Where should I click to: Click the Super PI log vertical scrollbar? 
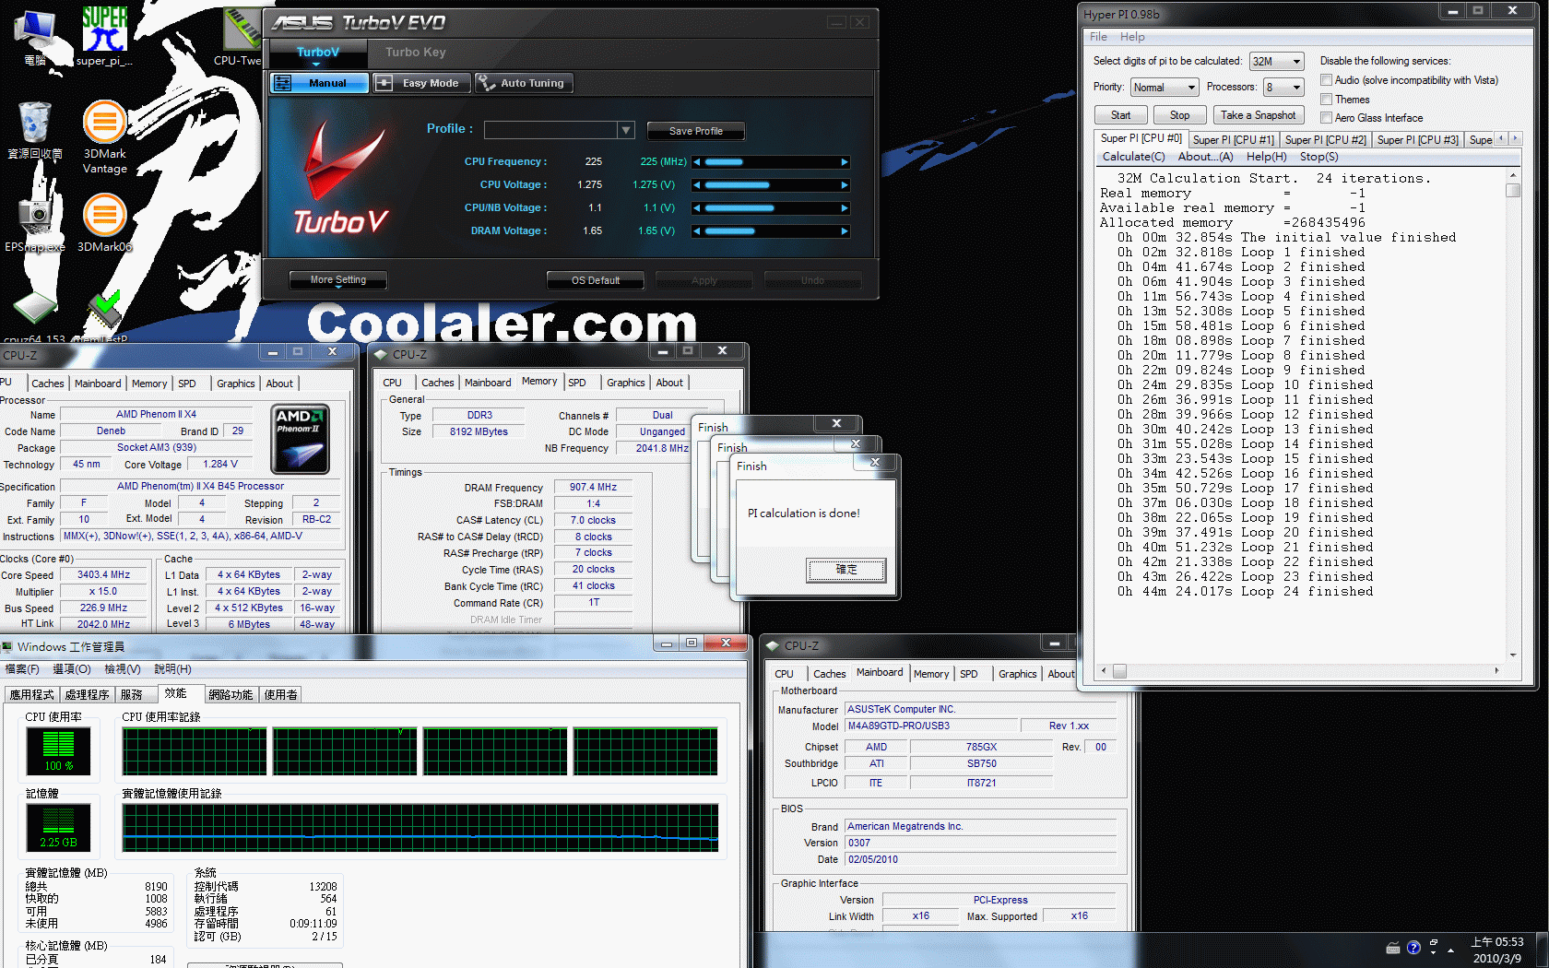1512,415
